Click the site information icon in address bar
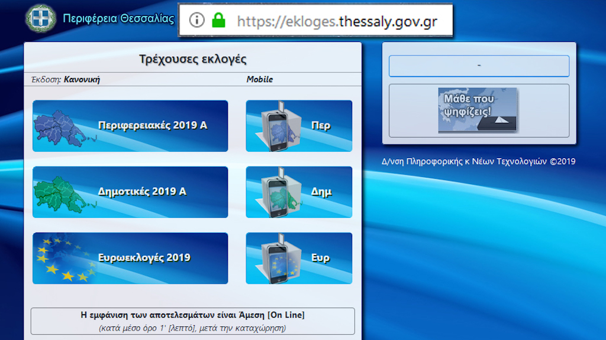This screenshot has width=606, height=340. point(196,20)
